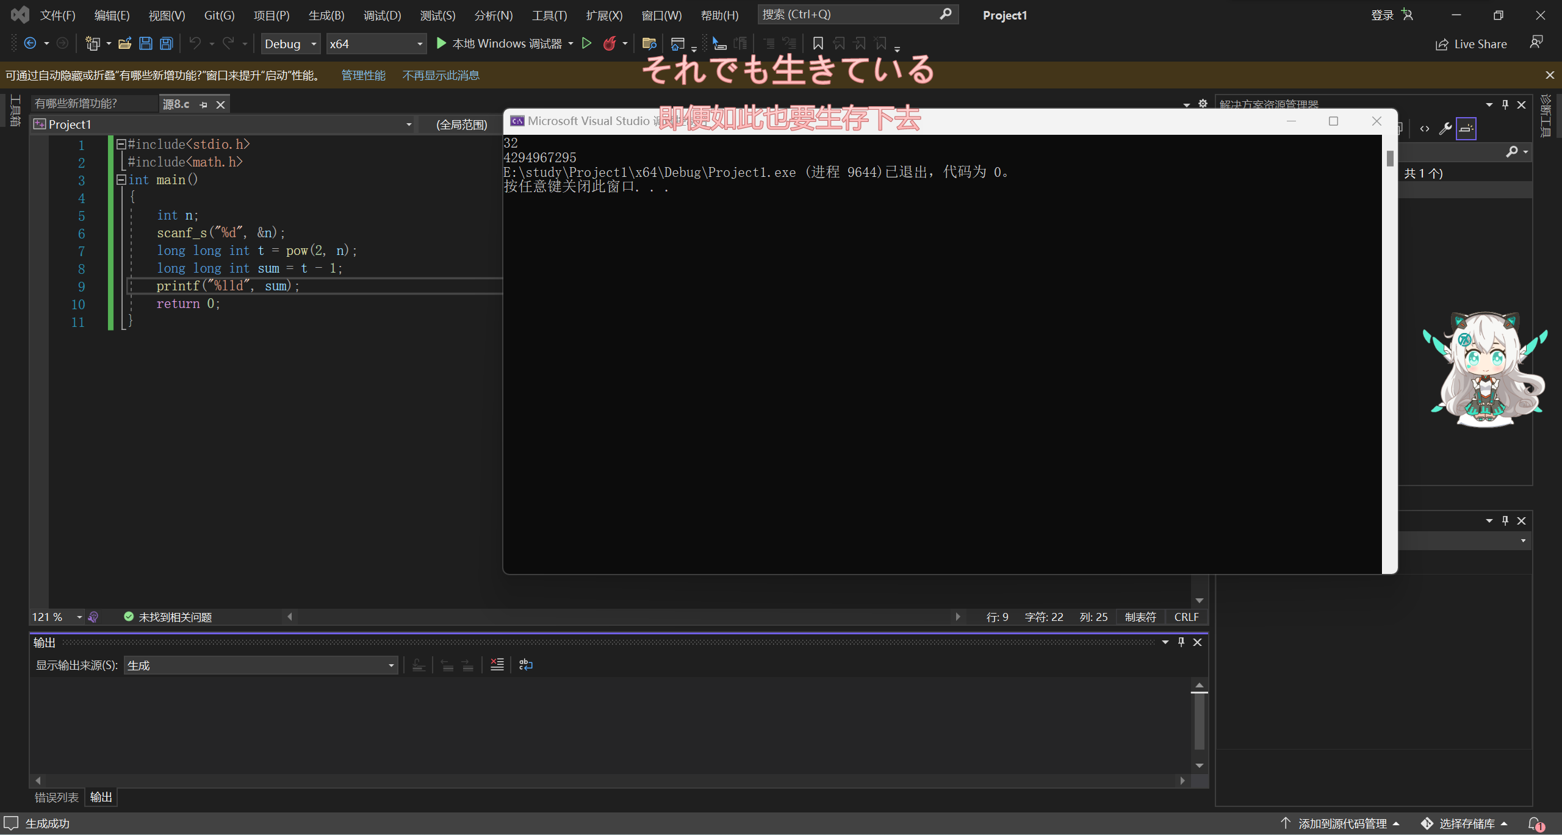Image resolution: width=1562 pixels, height=835 pixels.
Task: Click the 管理性能 link in the notification bar
Action: tap(363, 75)
